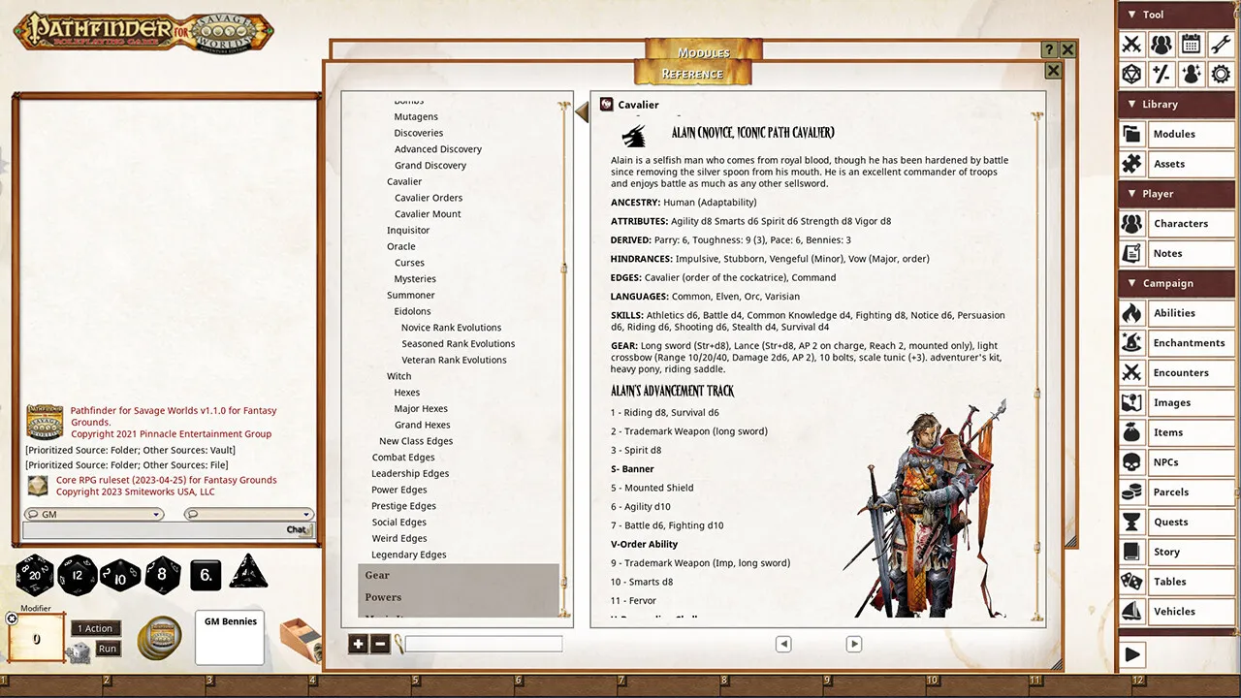Pick the d10 die
The height and width of the screenshot is (698, 1241).
click(120, 575)
